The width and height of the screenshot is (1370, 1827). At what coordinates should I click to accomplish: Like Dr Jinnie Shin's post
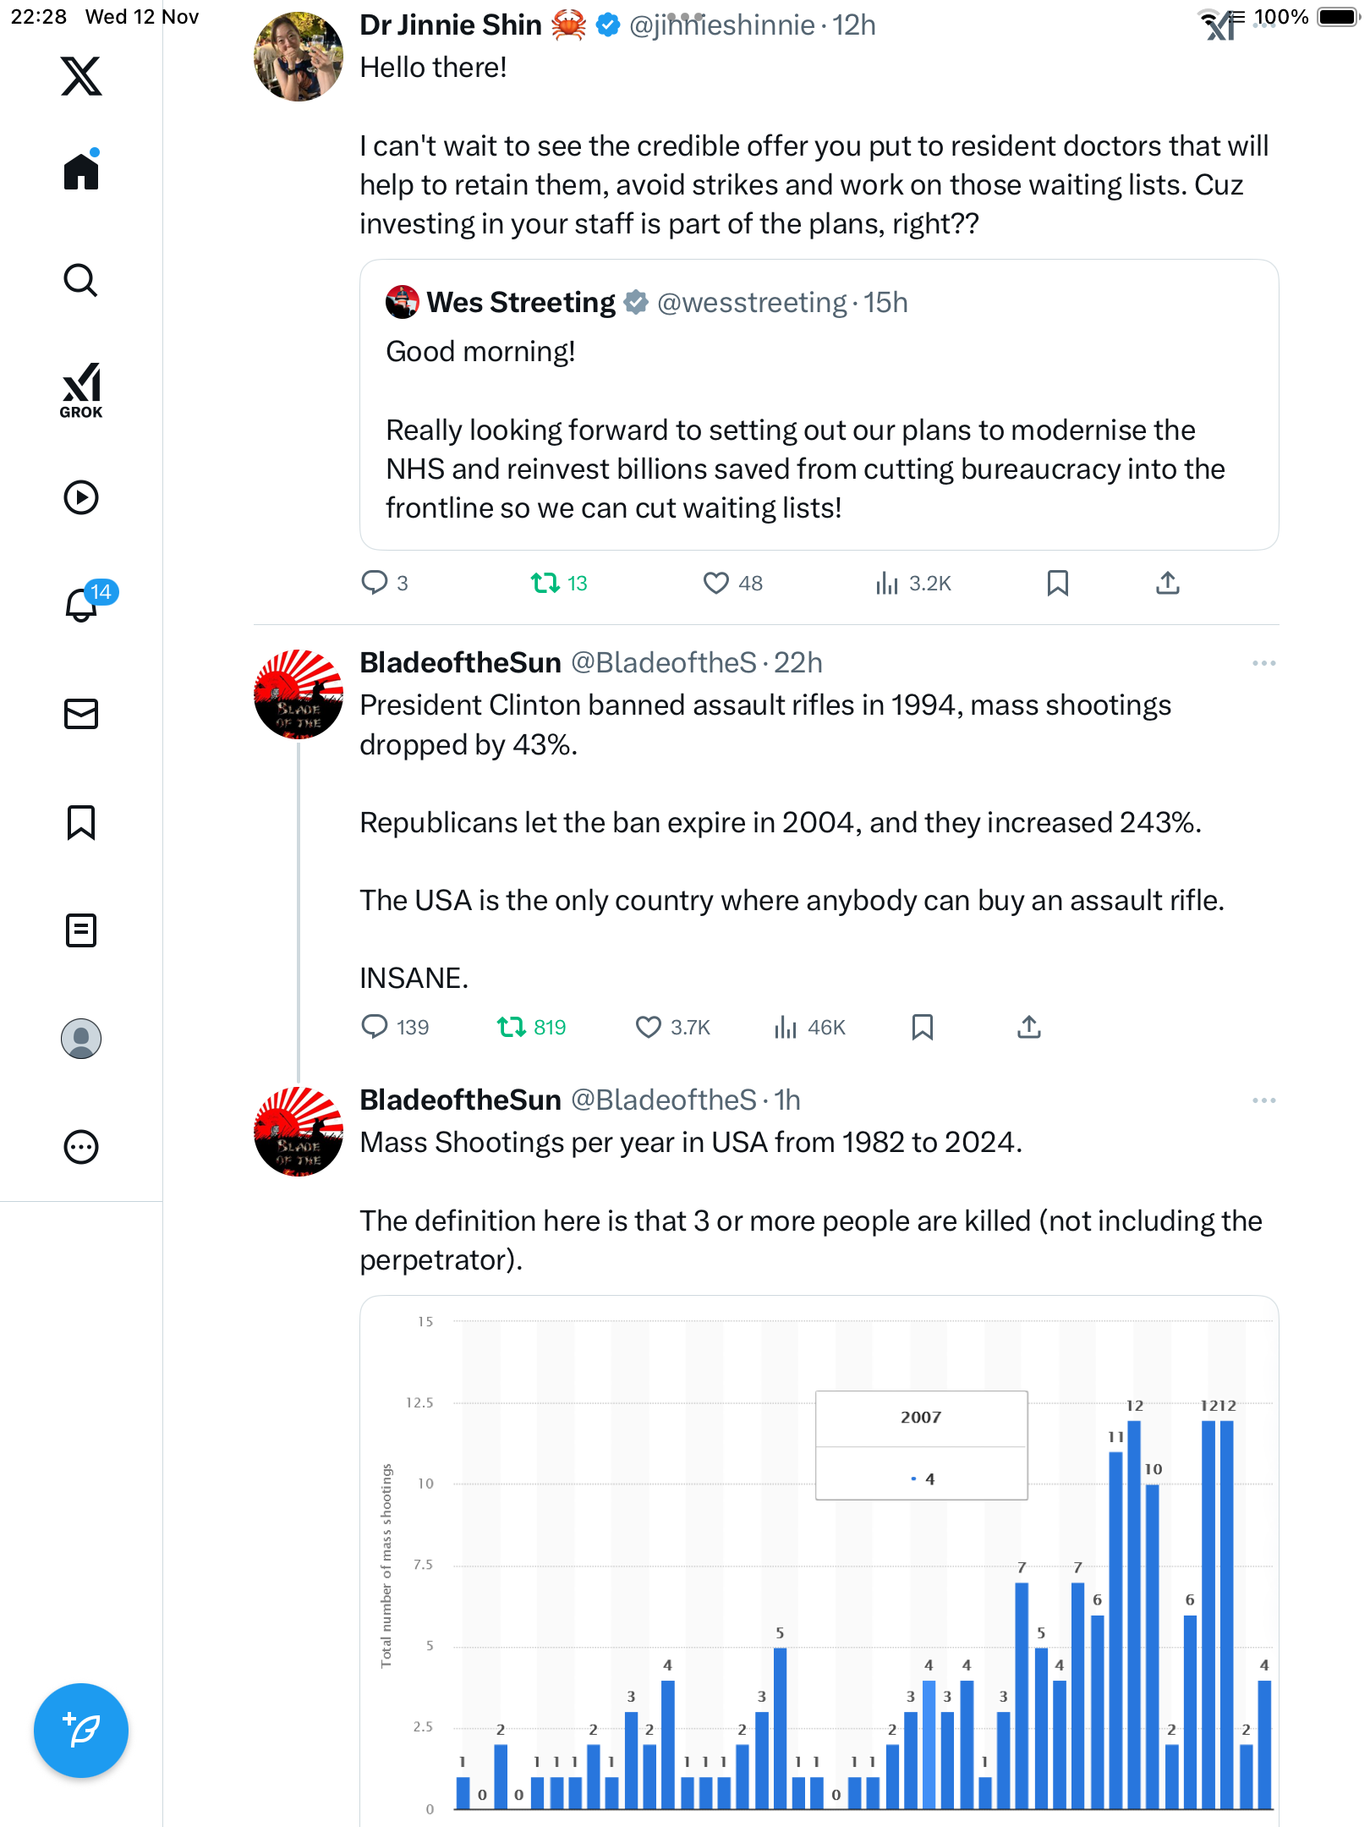716,583
